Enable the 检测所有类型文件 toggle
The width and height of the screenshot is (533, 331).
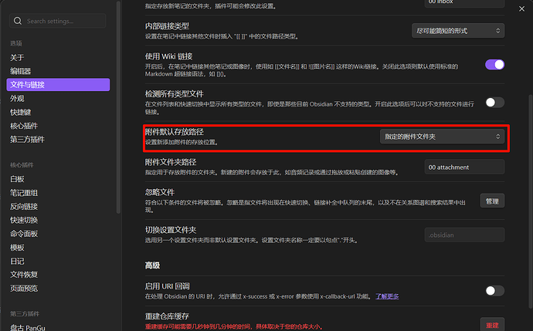(494, 102)
